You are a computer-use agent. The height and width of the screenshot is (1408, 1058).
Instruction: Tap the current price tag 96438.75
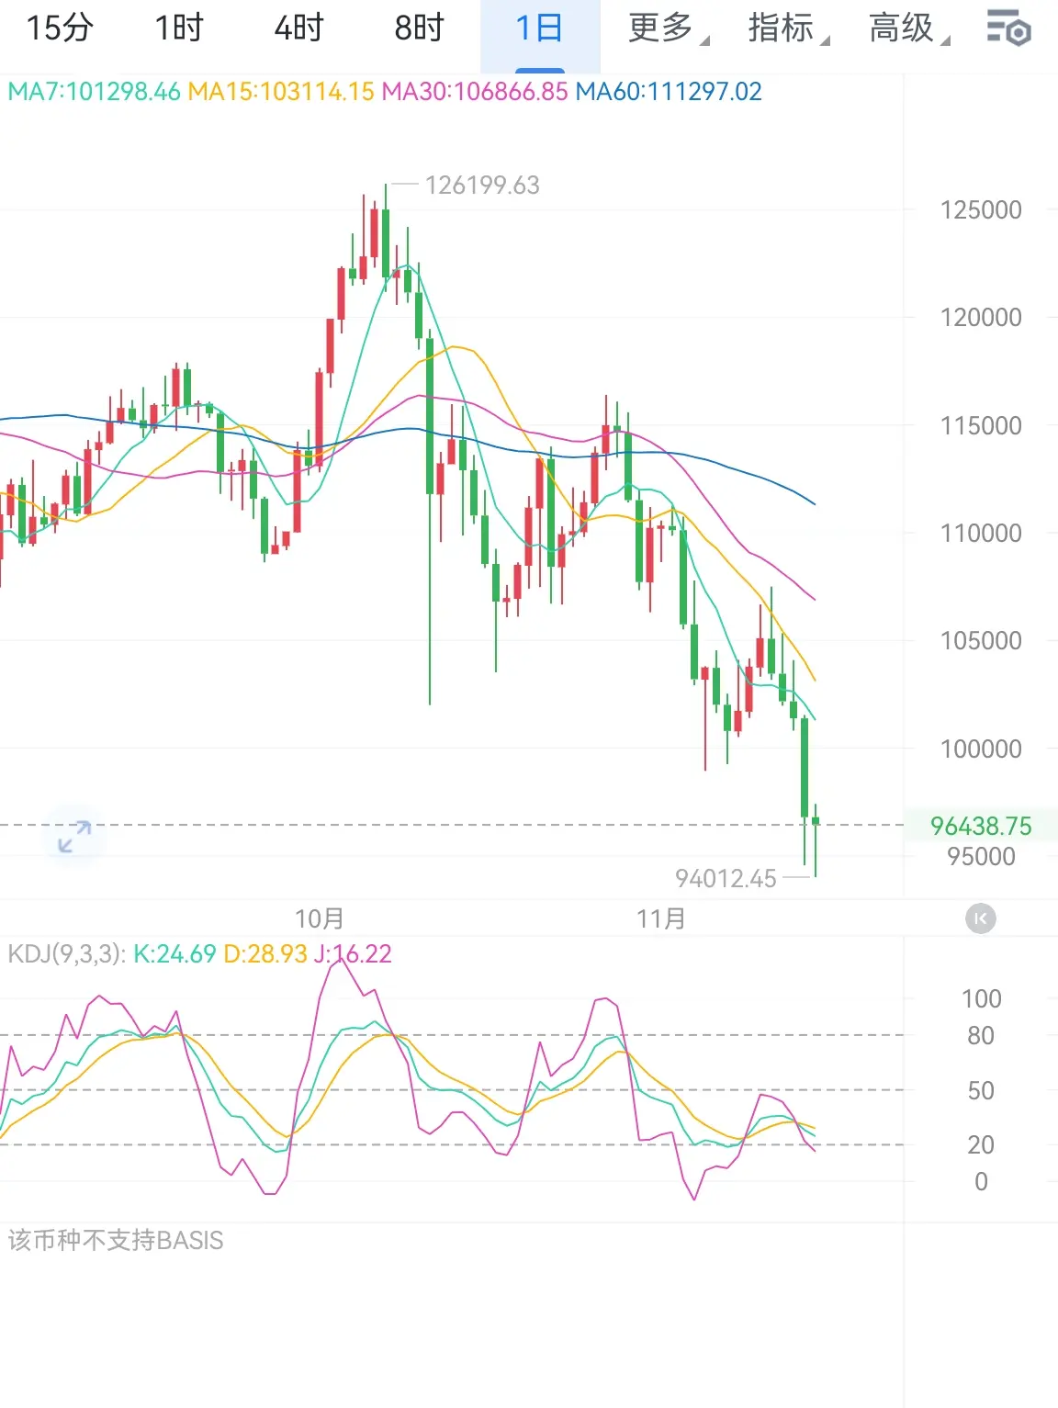(x=981, y=826)
